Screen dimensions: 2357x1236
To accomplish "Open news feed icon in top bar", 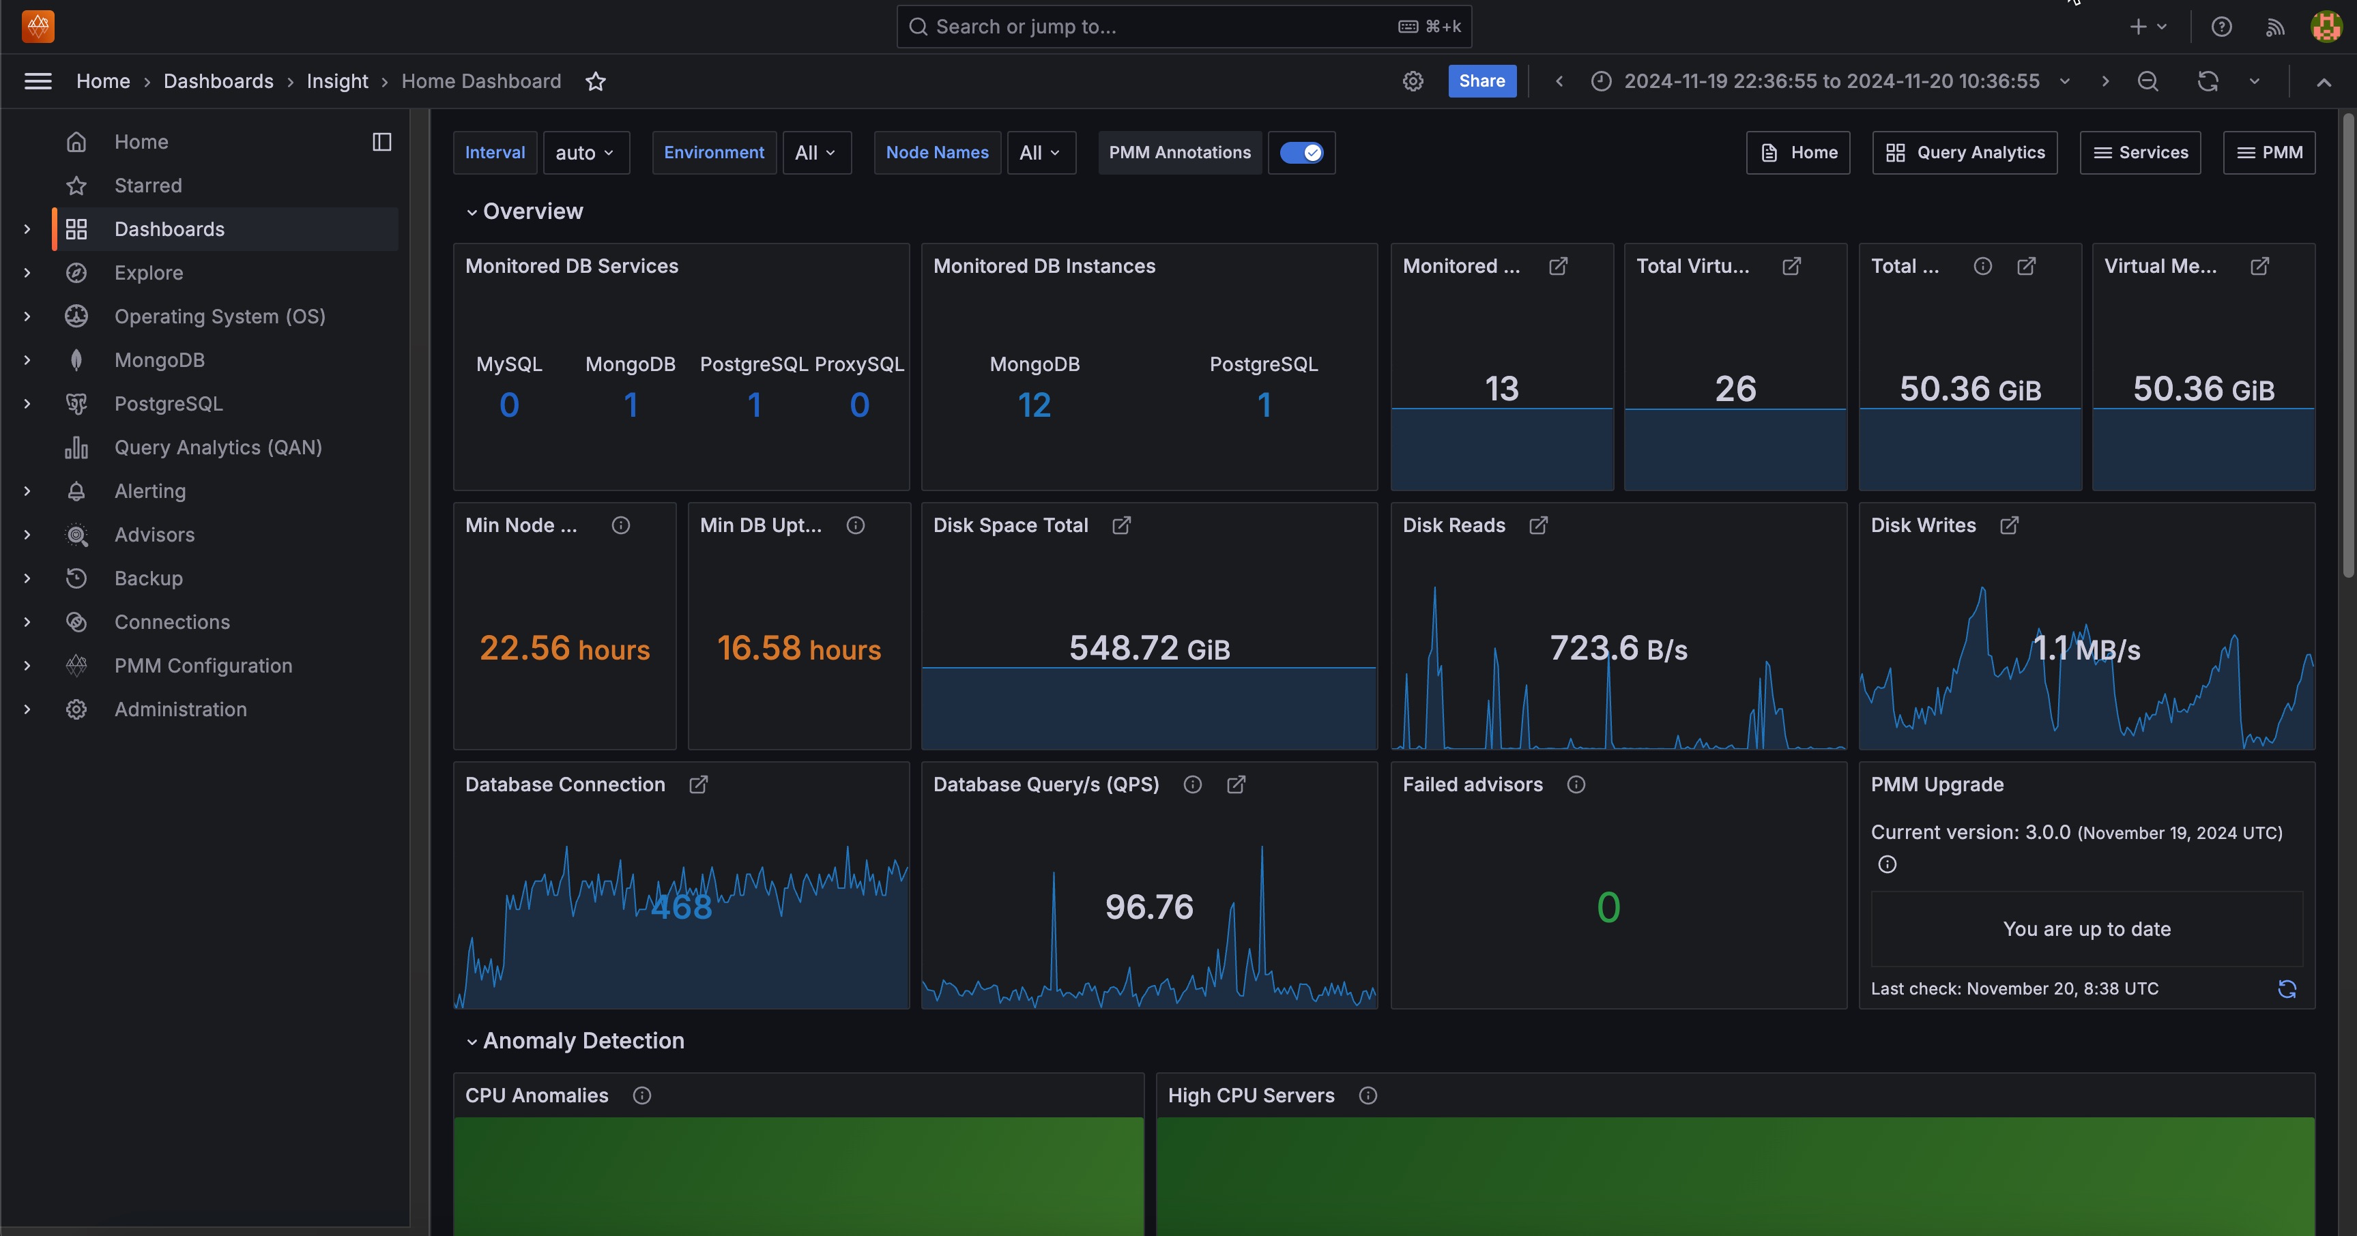I will click(2274, 27).
